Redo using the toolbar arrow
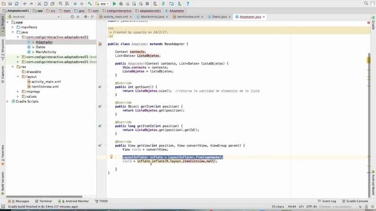Viewport: 376px width, 211px height. [x=31, y=4]
